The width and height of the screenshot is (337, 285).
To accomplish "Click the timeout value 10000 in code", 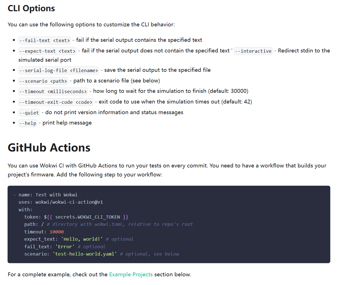I will [57, 232].
